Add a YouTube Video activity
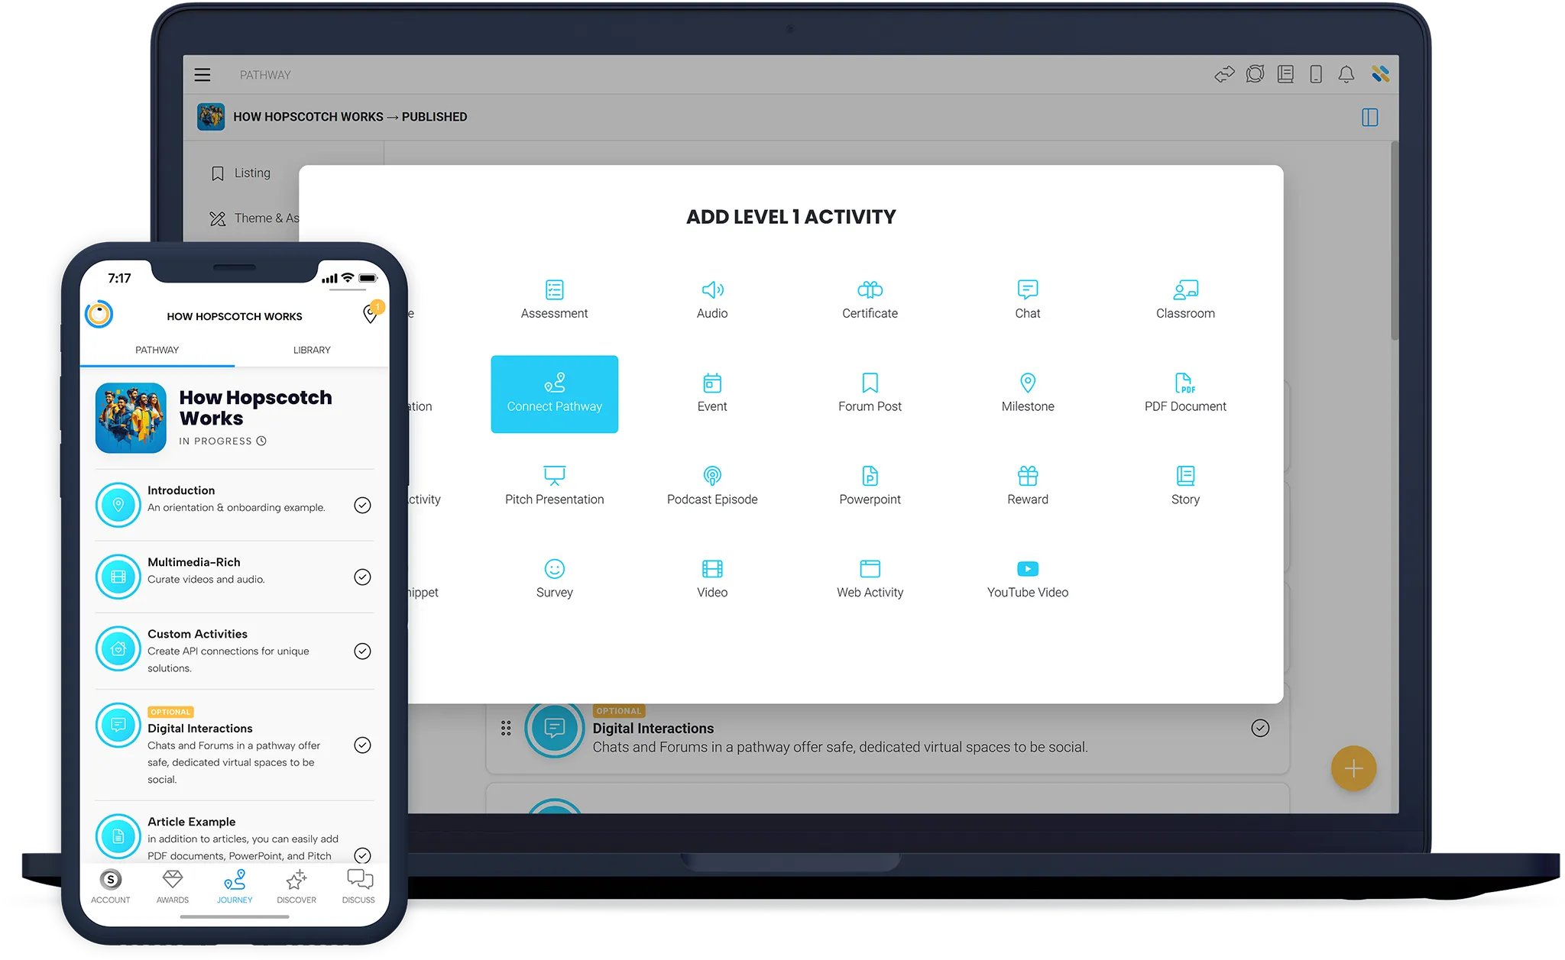The image size is (1565, 960). point(1028,580)
